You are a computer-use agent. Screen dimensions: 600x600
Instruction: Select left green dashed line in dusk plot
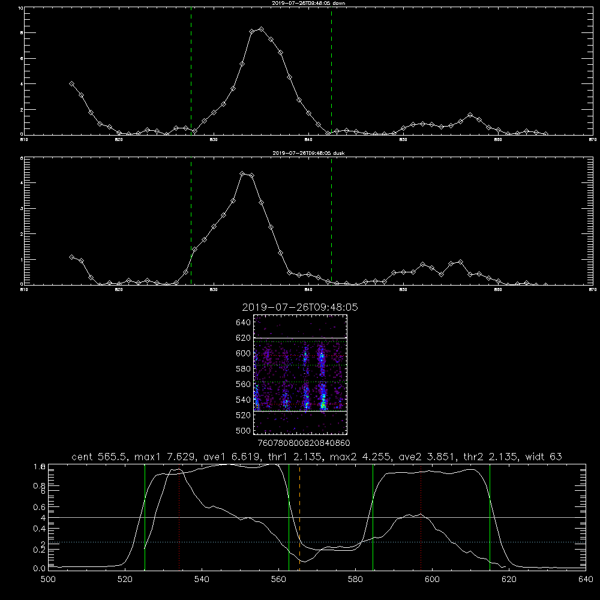click(191, 221)
